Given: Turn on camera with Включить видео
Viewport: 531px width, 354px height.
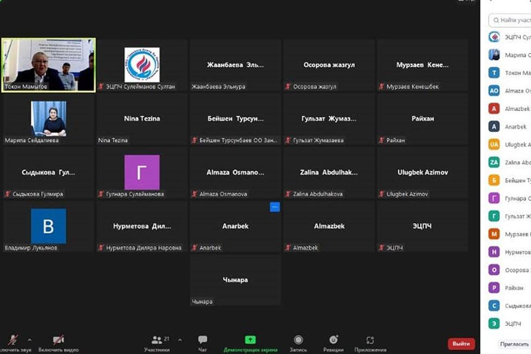Looking at the screenshot, I should [58, 340].
